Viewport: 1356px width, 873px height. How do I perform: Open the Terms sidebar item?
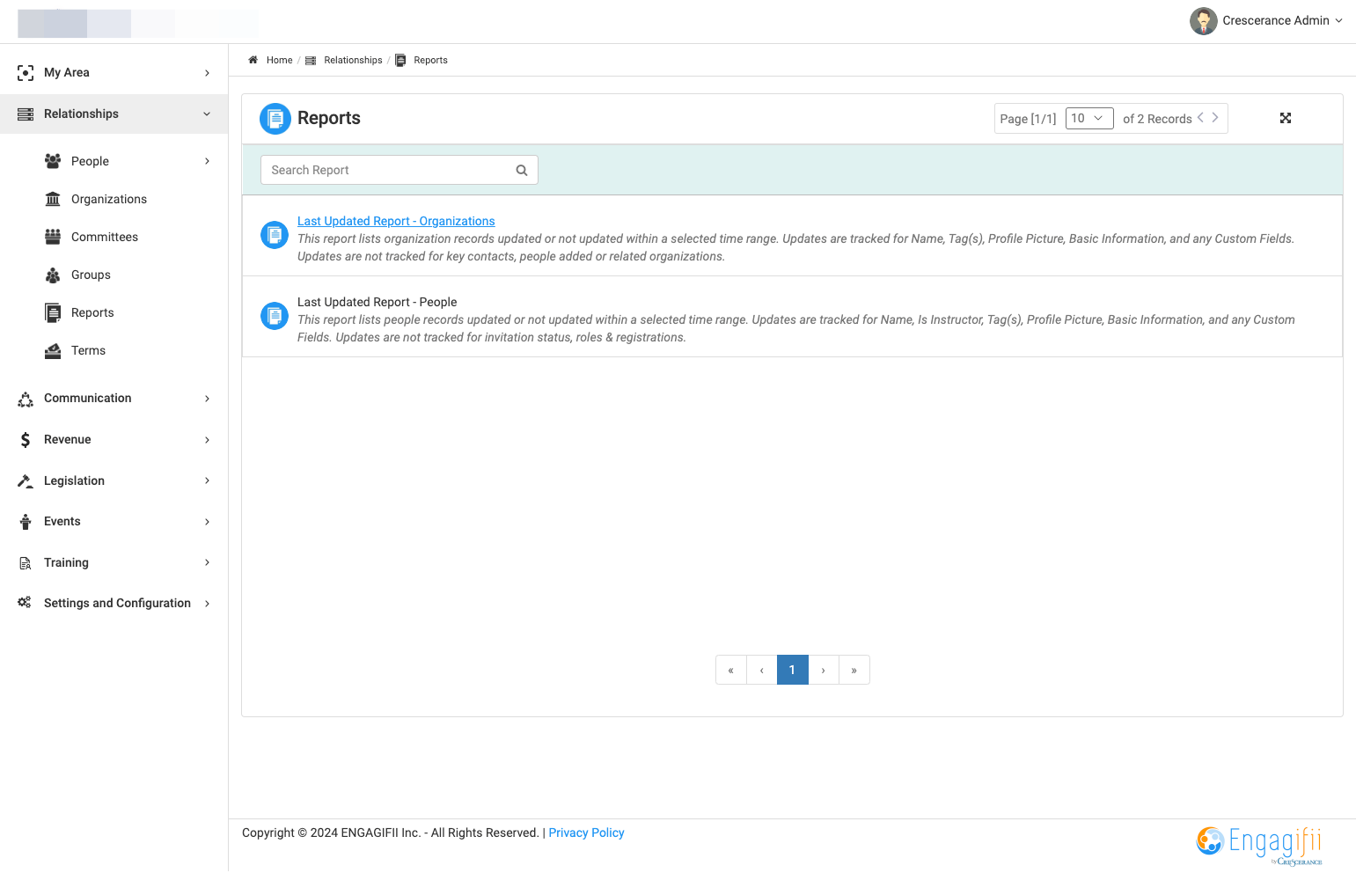point(88,350)
